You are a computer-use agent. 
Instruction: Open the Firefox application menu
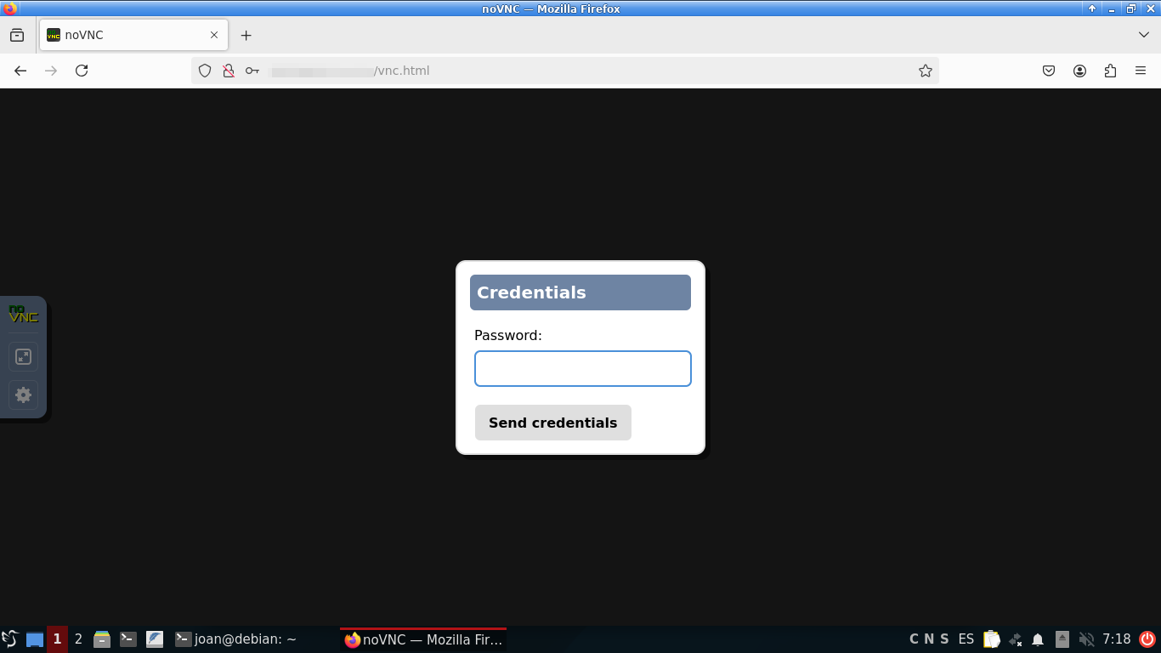click(1141, 71)
